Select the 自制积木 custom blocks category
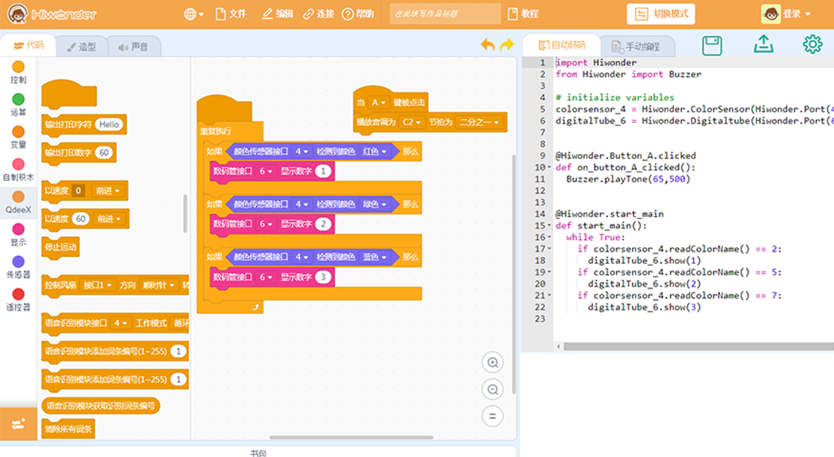The height and width of the screenshot is (457, 834). tap(18, 171)
